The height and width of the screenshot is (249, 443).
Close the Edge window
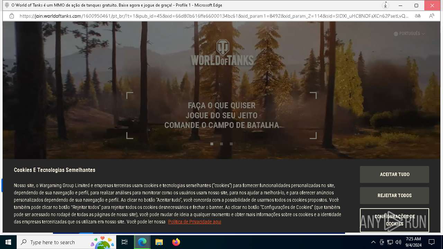coord(432,6)
